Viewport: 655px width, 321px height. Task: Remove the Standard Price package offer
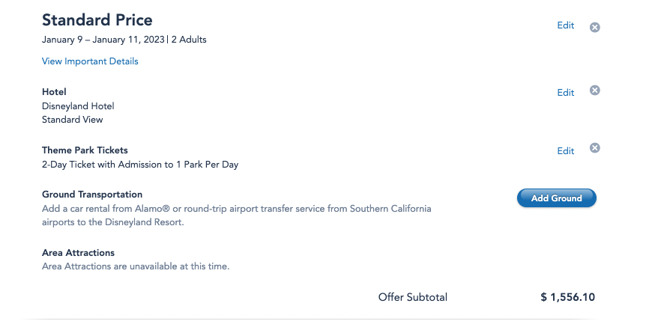click(595, 27)
